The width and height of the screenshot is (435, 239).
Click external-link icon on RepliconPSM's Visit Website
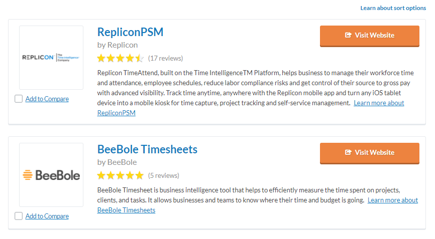pos(348,35)
